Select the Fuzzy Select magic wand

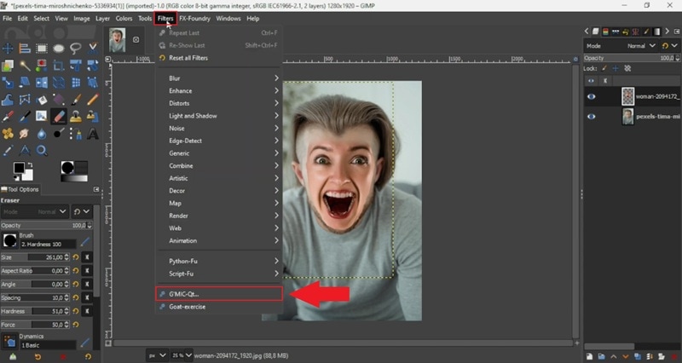(x=25, y=66)
